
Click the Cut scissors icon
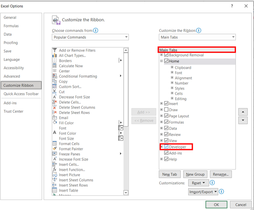[55, 92]
